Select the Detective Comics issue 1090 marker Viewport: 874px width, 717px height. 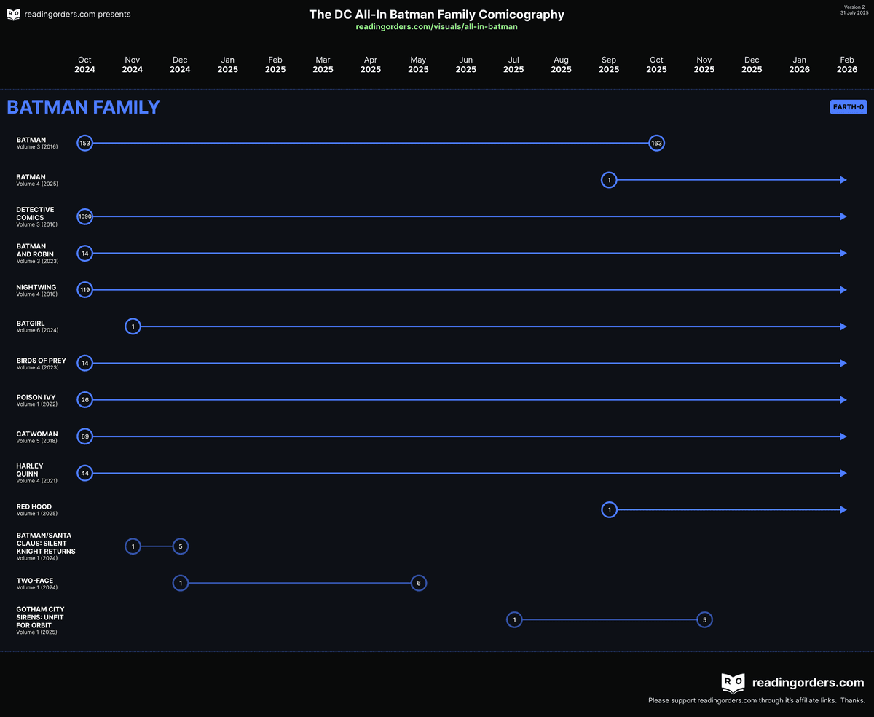tap(85, 216)
